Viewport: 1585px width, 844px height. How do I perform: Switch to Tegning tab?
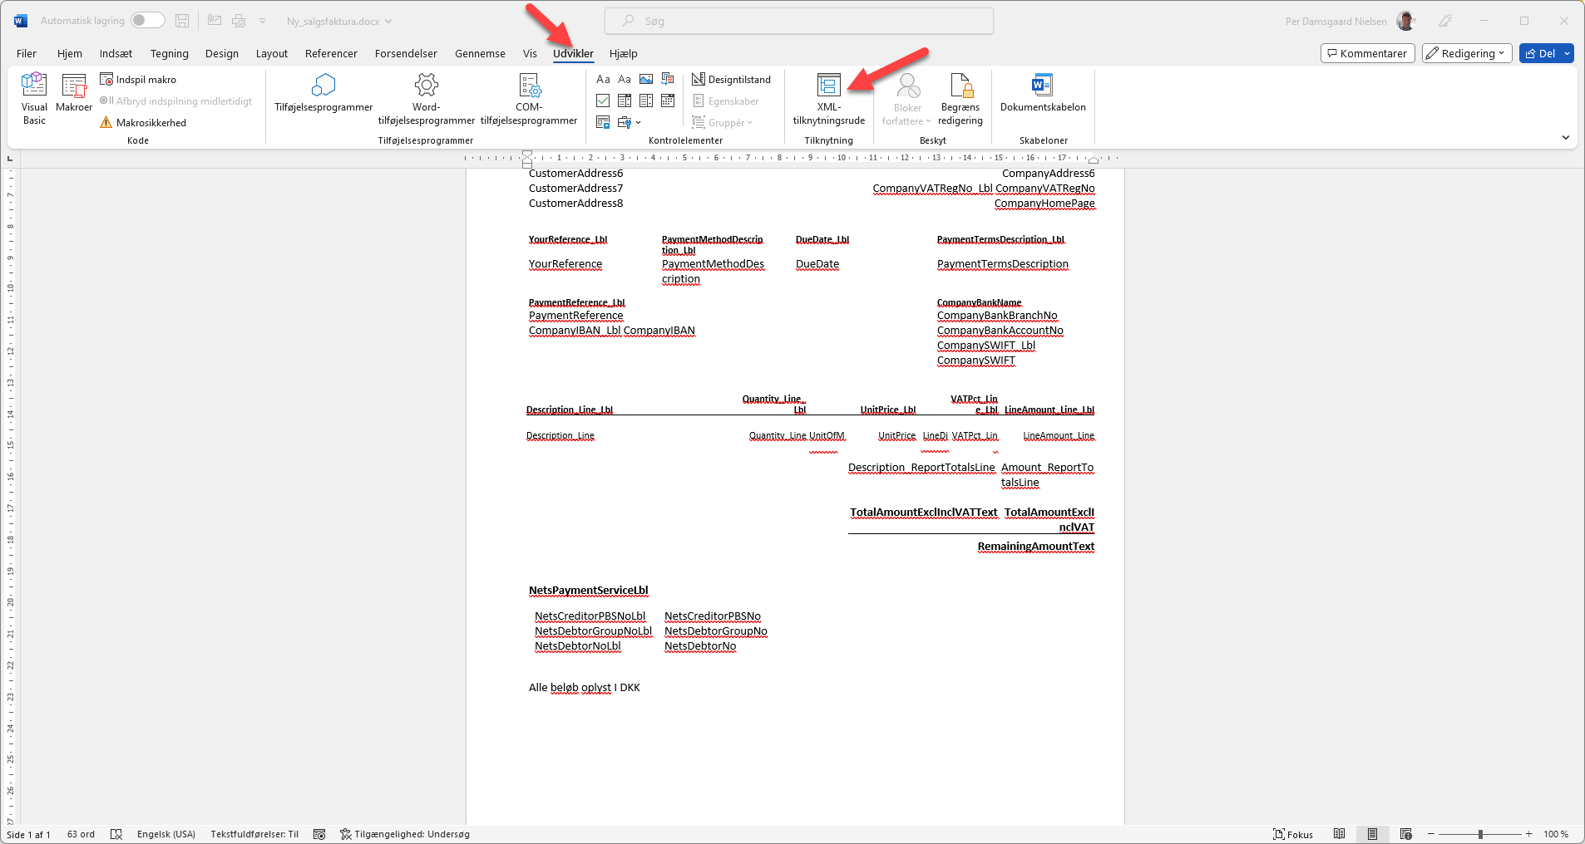(170, 53)
